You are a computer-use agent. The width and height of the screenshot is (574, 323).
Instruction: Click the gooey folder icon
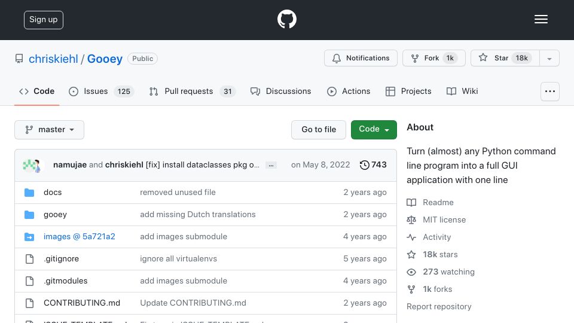coord(29,215)
